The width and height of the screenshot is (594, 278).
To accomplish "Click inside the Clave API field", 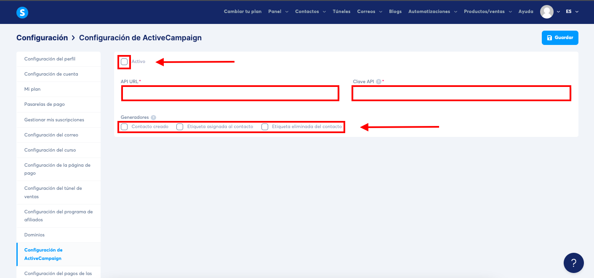I will pos(461,93).
